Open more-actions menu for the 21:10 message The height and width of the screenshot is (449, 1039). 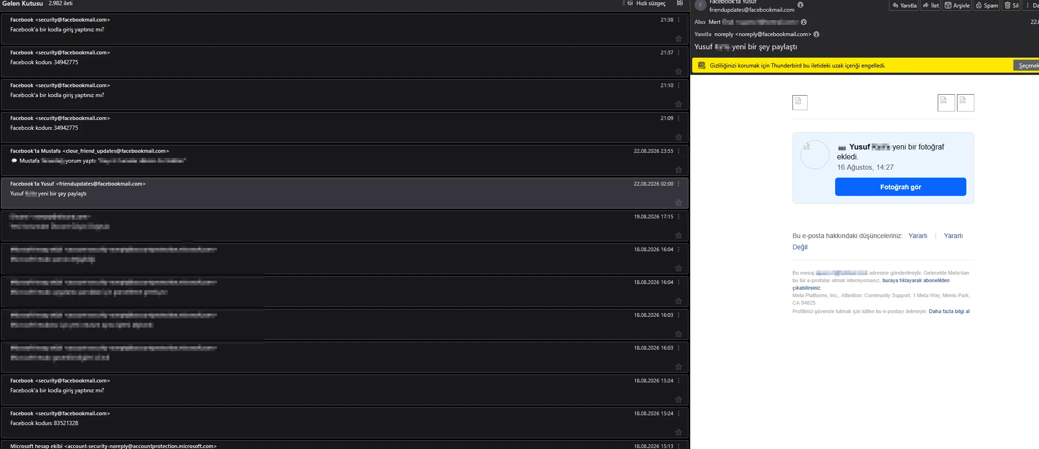pos(679,85)
